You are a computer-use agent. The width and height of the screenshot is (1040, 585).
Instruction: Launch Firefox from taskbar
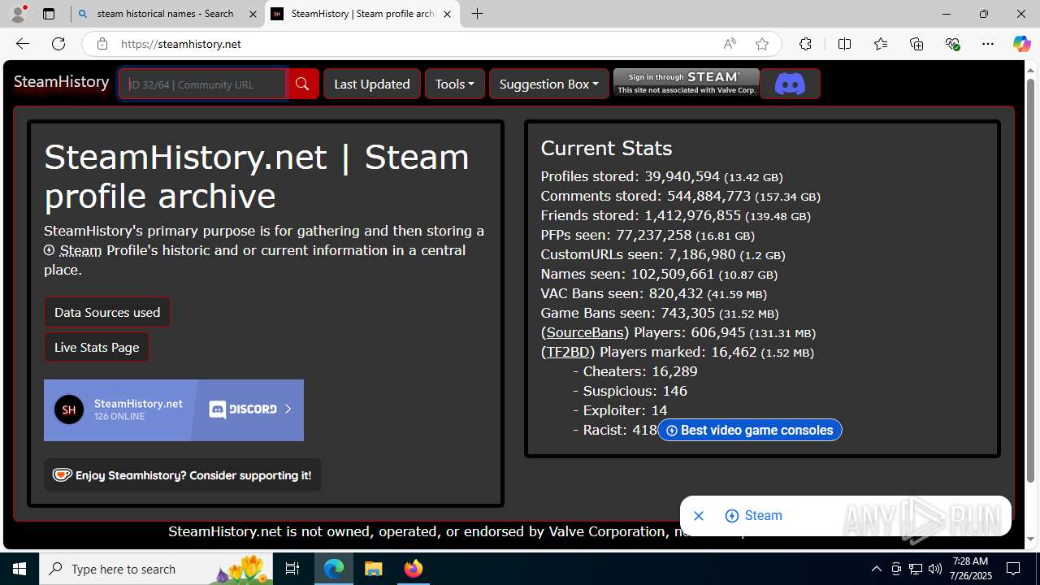pyautogui.click(x=413, y=569)
